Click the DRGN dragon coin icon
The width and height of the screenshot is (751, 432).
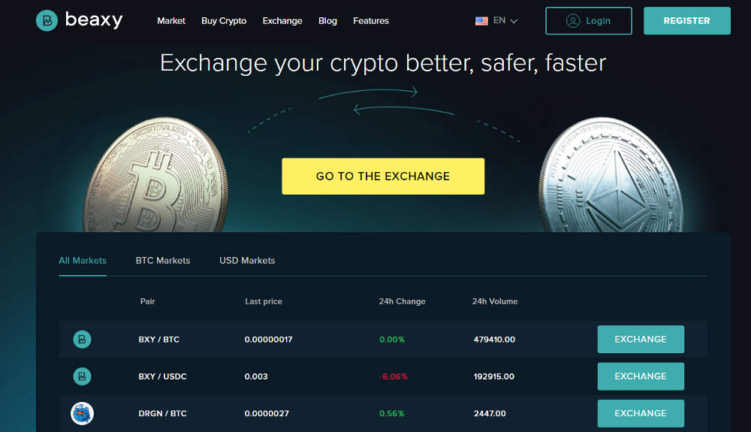82,413
